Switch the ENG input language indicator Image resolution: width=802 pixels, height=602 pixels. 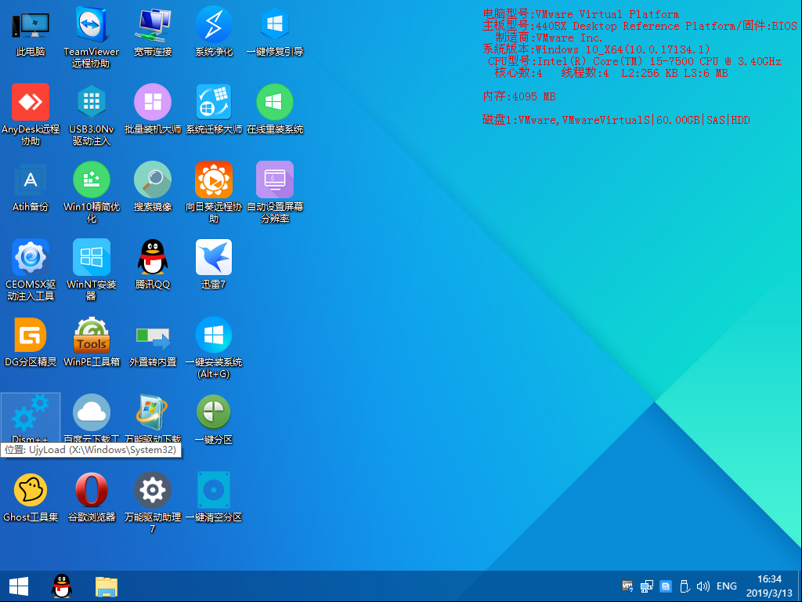tap(726, 586)
